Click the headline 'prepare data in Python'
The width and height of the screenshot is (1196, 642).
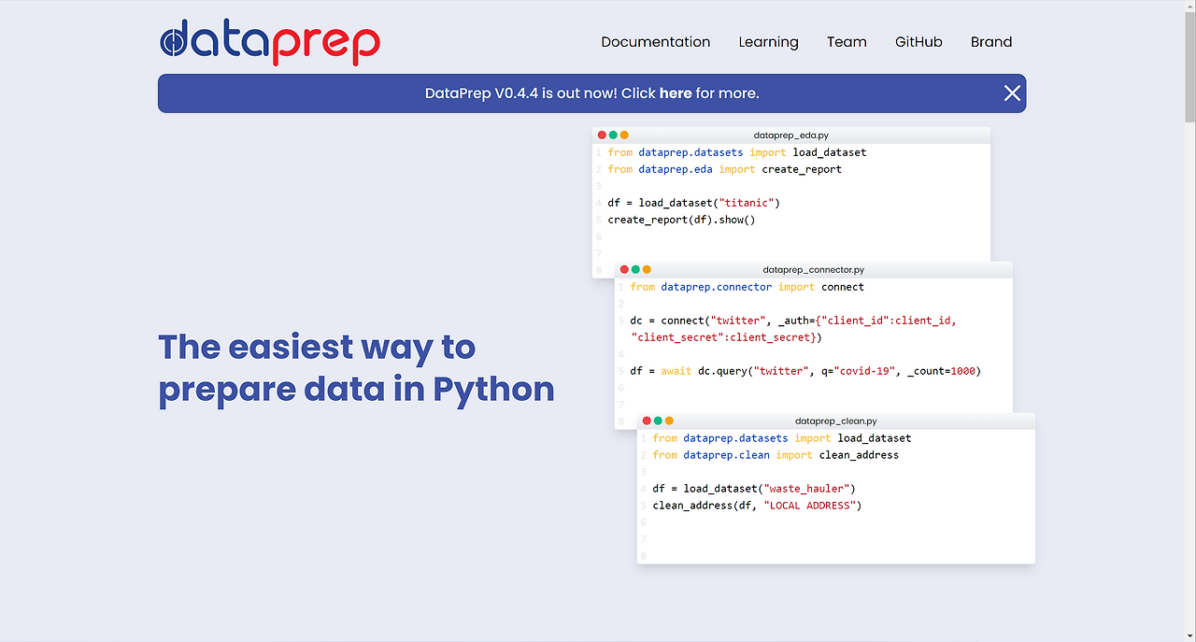[x=356, y=389]
